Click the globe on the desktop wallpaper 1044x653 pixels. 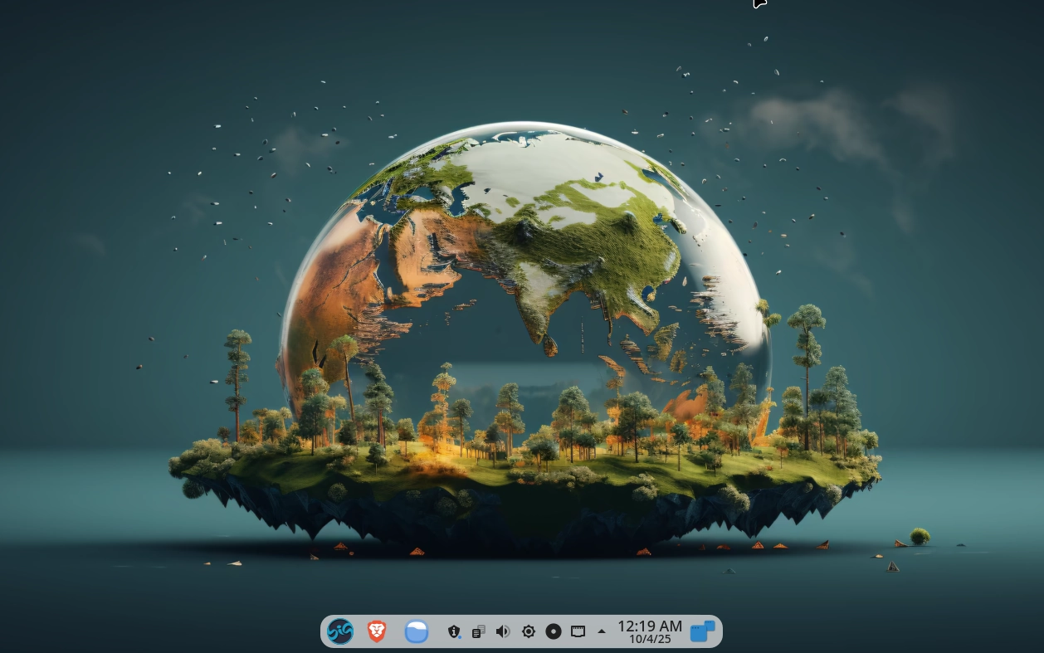(531, 232)
